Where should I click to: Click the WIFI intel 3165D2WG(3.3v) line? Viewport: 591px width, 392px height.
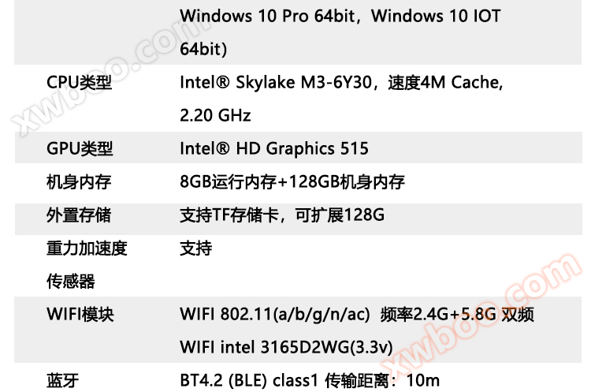pyautogui.click(x=286, y=347)
